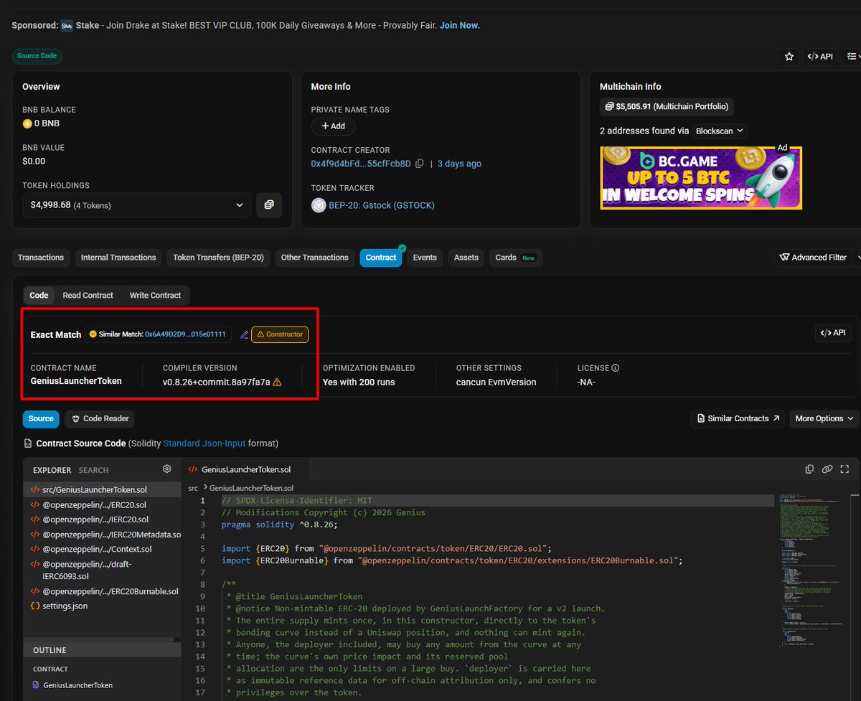Screen dimensions: 861x701
Task: Select the EXPLORER panel heading
Action: (52, 470)
